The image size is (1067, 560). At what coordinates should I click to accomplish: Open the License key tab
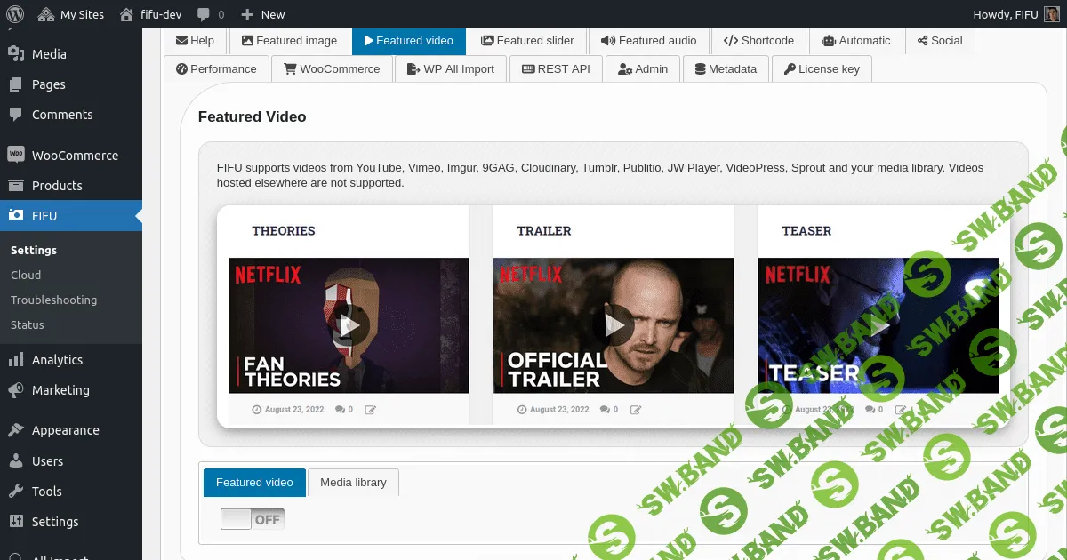click(822, 68)
